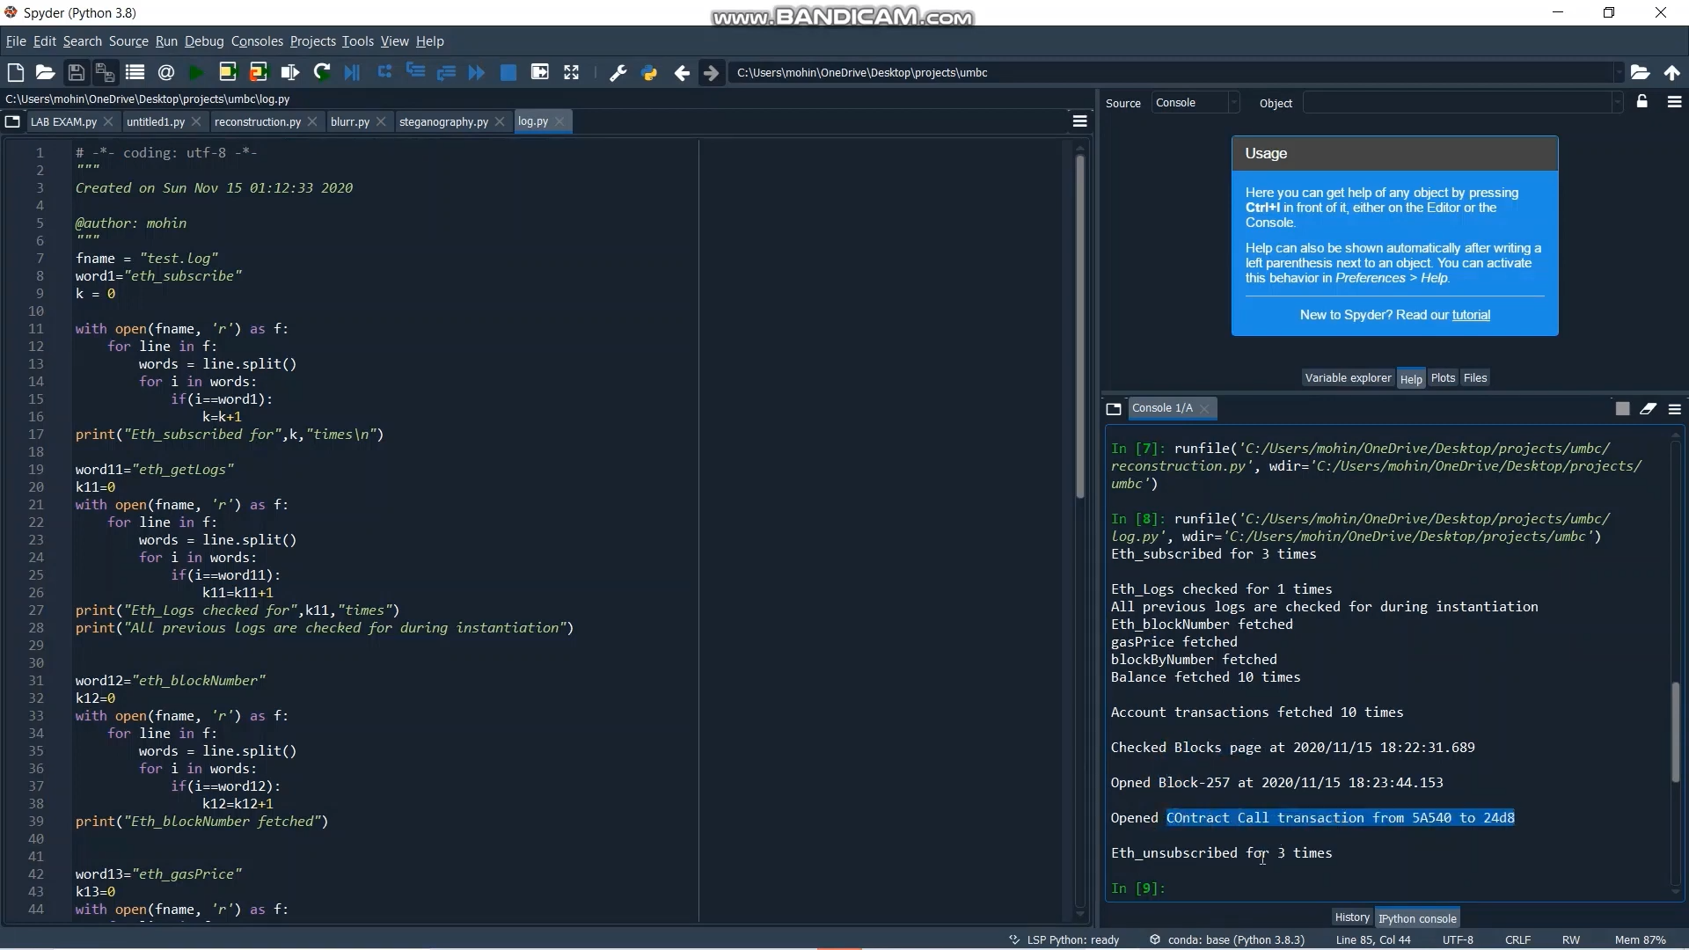Open PYTHONPATH manager Python icon
This screenshot has width=1689, height=950.
pos(649,73)
